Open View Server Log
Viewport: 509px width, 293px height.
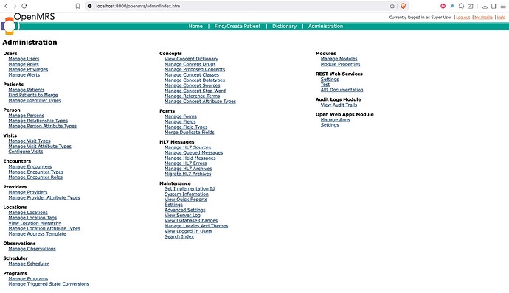(x=182, y=215)
